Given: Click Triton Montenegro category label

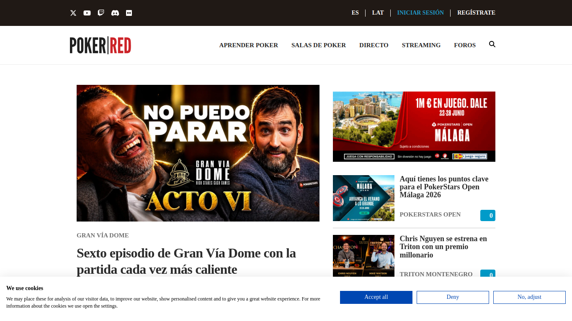Looking at the screenshot, I should point(436,274).
